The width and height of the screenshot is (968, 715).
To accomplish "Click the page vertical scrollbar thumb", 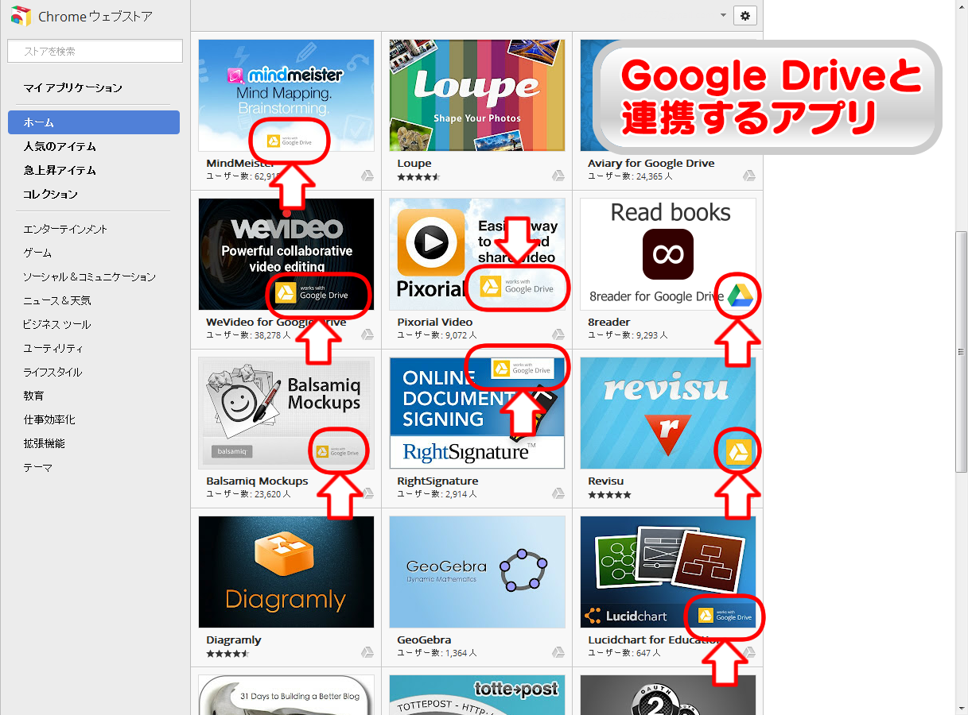I will coord(961,350).
